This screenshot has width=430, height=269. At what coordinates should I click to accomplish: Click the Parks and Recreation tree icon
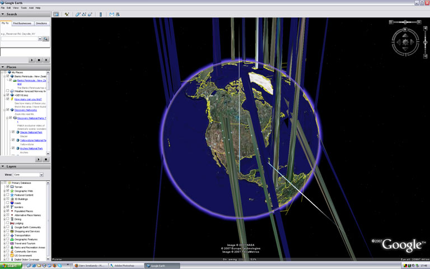coord(12,247)
